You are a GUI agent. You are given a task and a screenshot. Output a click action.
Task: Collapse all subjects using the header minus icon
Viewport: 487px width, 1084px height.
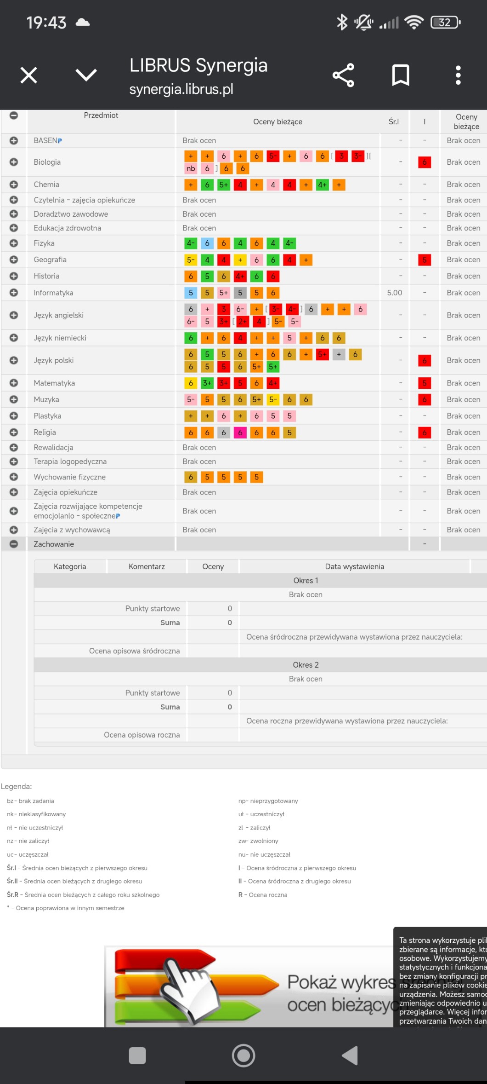point(14,115)
